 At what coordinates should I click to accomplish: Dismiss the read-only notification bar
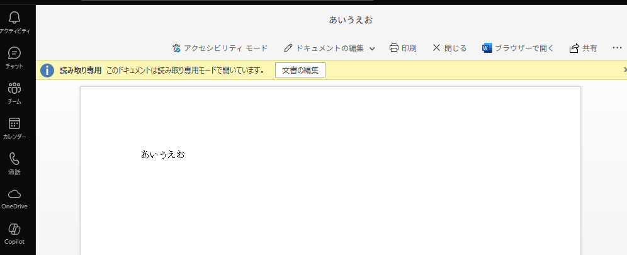(624, 70)
